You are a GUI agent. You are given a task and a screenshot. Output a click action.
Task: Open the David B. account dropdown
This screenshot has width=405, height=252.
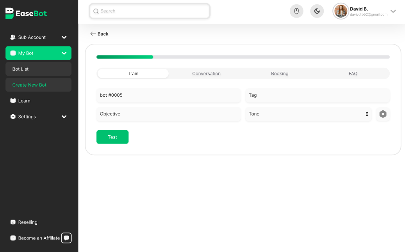(393, 11)
